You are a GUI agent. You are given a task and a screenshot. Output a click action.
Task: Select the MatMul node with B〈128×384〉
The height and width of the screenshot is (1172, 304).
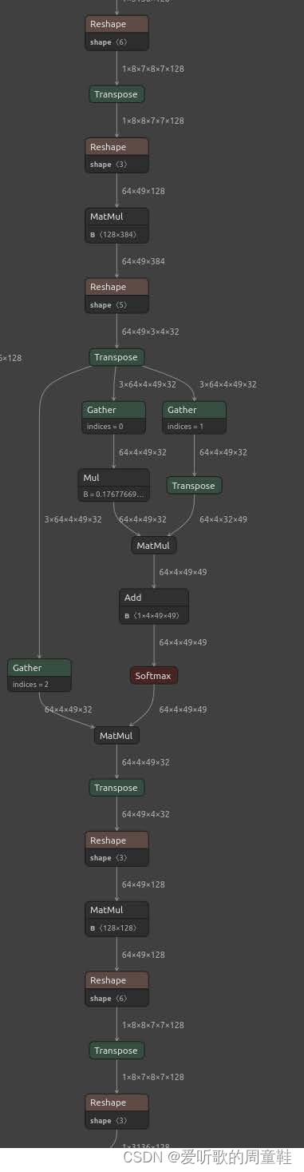point(116,225)
